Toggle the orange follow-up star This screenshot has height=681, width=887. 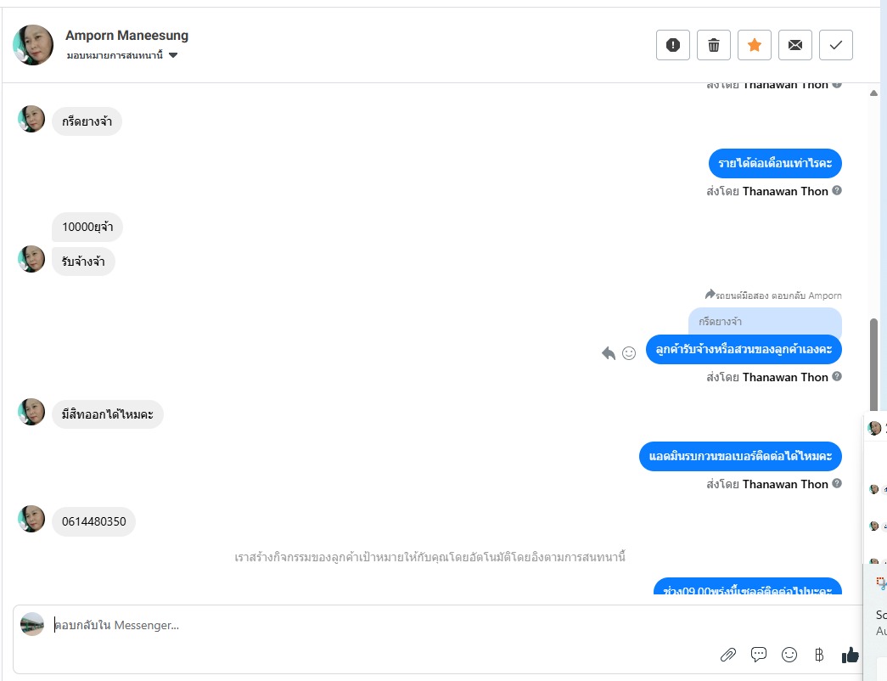tap(755, 45)
